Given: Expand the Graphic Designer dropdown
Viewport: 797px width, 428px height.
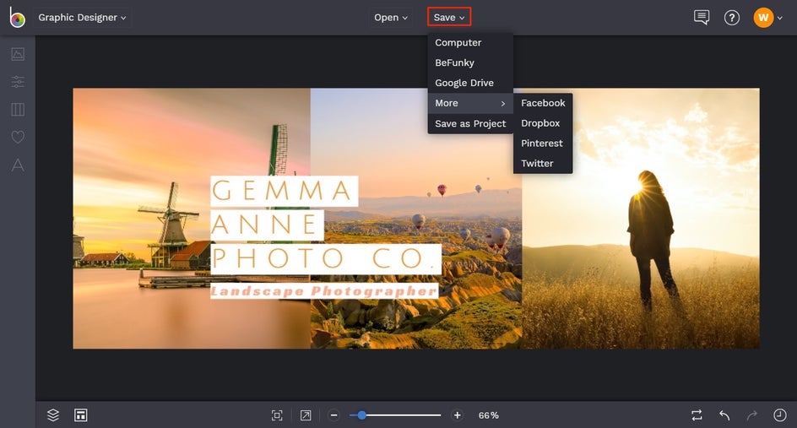Looking at the screenshot, I should coord(82,18).
